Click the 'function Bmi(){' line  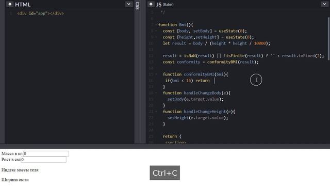(175, 25)
